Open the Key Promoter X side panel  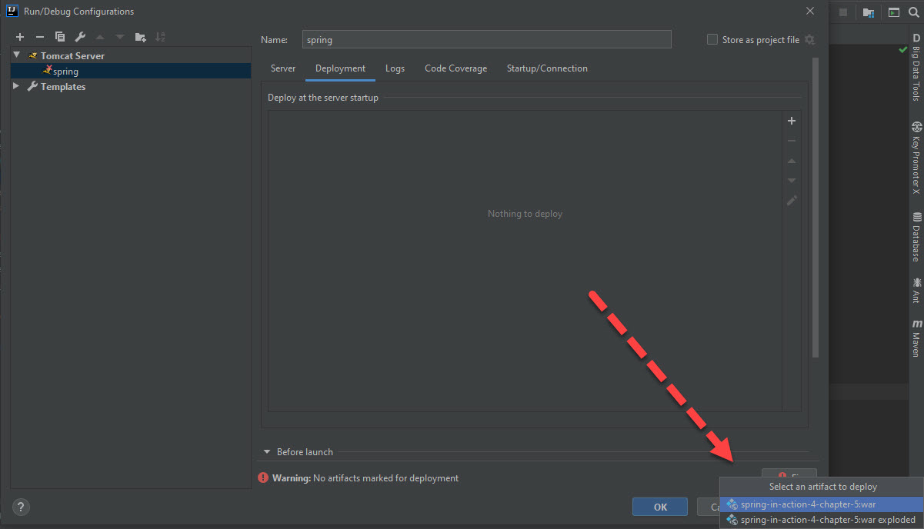coord(916,158)
